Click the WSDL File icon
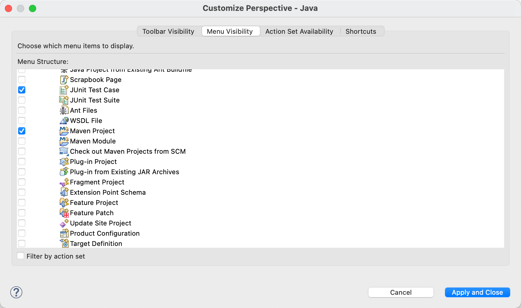Viewport: 521px width, 308px height. (x=64, y=121)
